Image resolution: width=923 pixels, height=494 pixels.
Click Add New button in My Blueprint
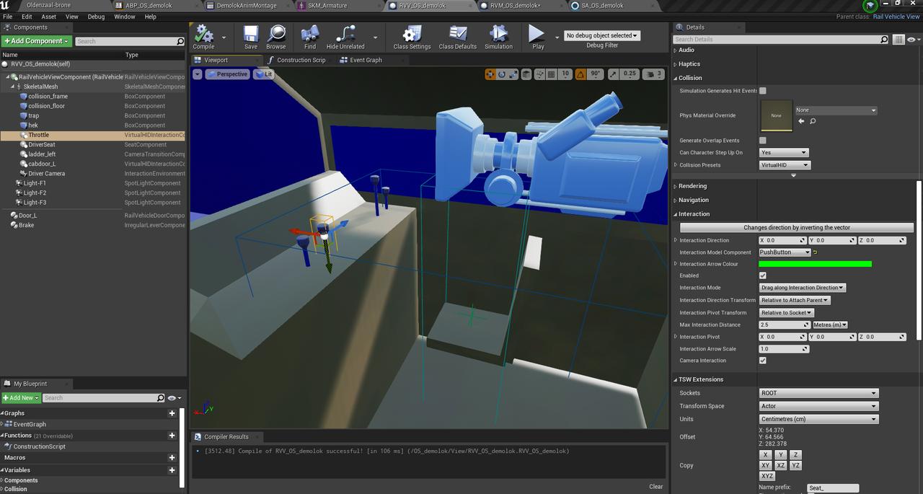coord(21,398)
